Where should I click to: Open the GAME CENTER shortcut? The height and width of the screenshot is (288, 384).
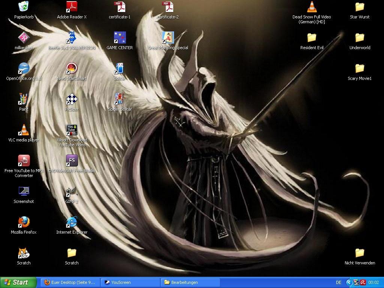(120, 37)
